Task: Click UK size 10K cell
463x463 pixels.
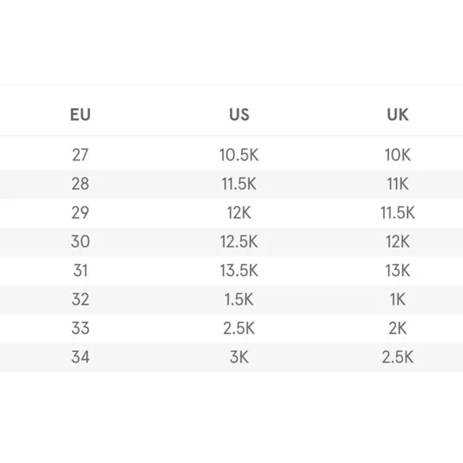Action: click(398, 155)
